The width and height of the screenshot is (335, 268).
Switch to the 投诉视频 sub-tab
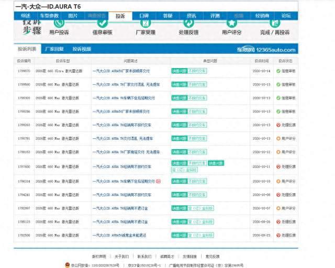pos(82,49)
